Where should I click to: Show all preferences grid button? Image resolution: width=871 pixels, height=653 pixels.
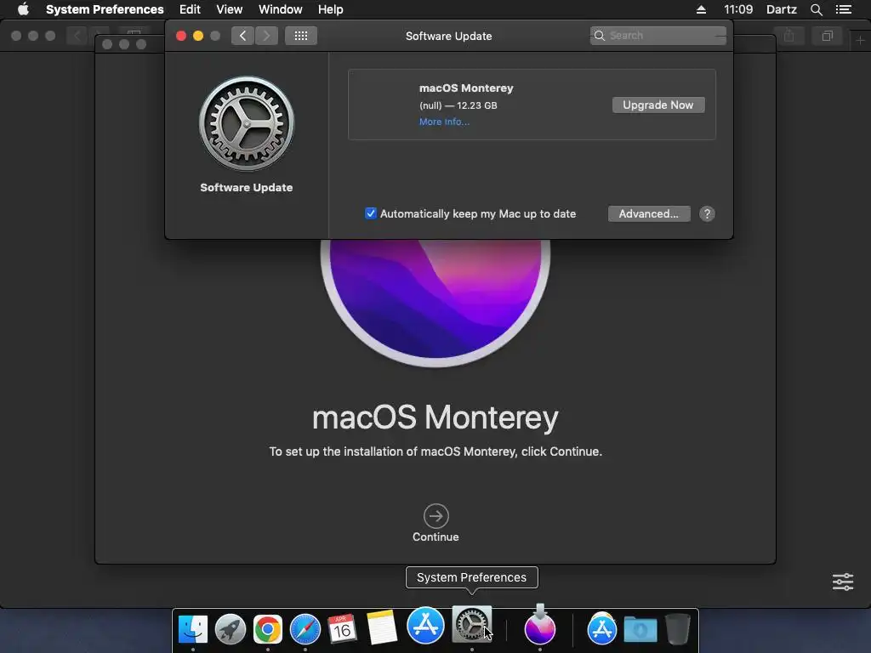pyautogui.click(x=301, y=36)
